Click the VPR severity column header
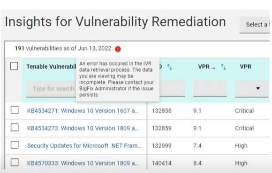272x173 pixels. [x=245, y=66]
